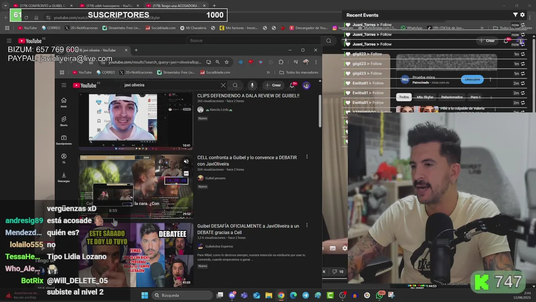Open the DEBATEEE video thumbnail
This screenshot has width=536, height=302.
[x=136, y=255]
